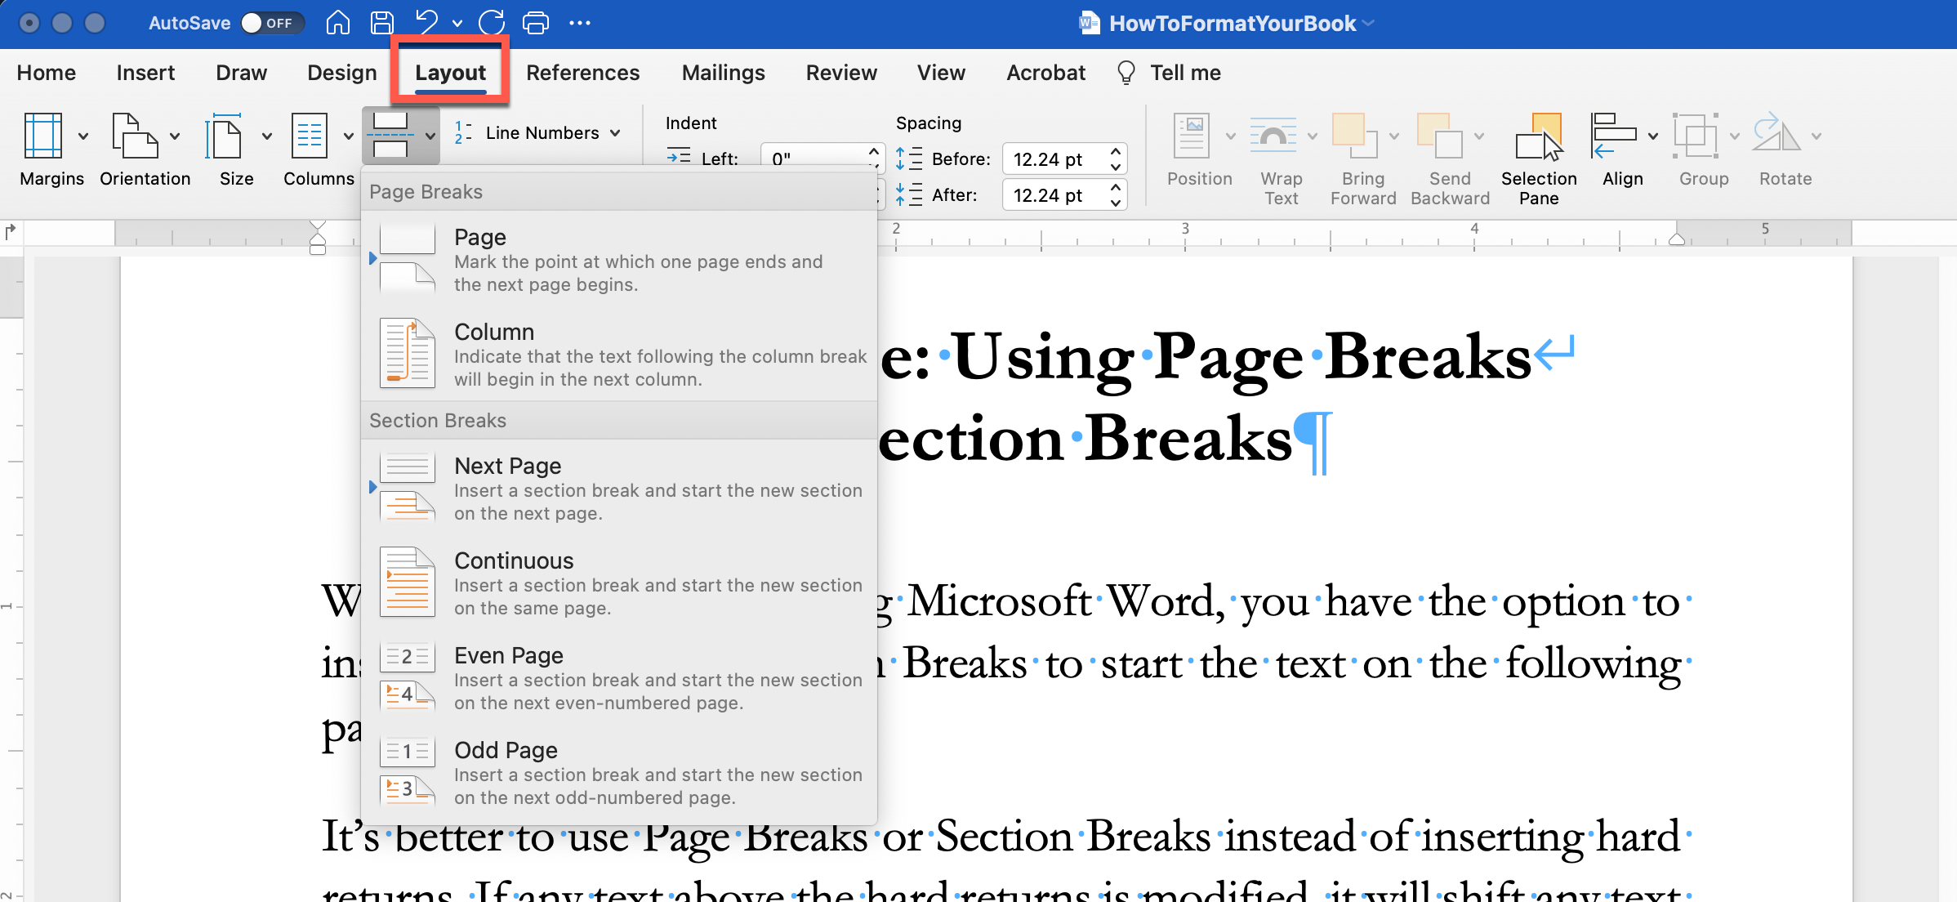Viewport: 1957px width, 902px height.
Task: Click the Line Numbers icon
Action: tap(463, 132)
